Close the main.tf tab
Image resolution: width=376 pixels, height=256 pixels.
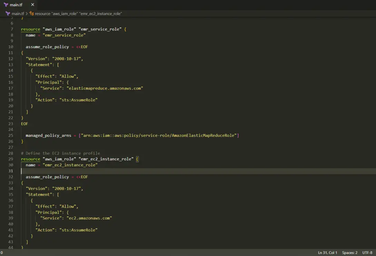tap(33, 5)
